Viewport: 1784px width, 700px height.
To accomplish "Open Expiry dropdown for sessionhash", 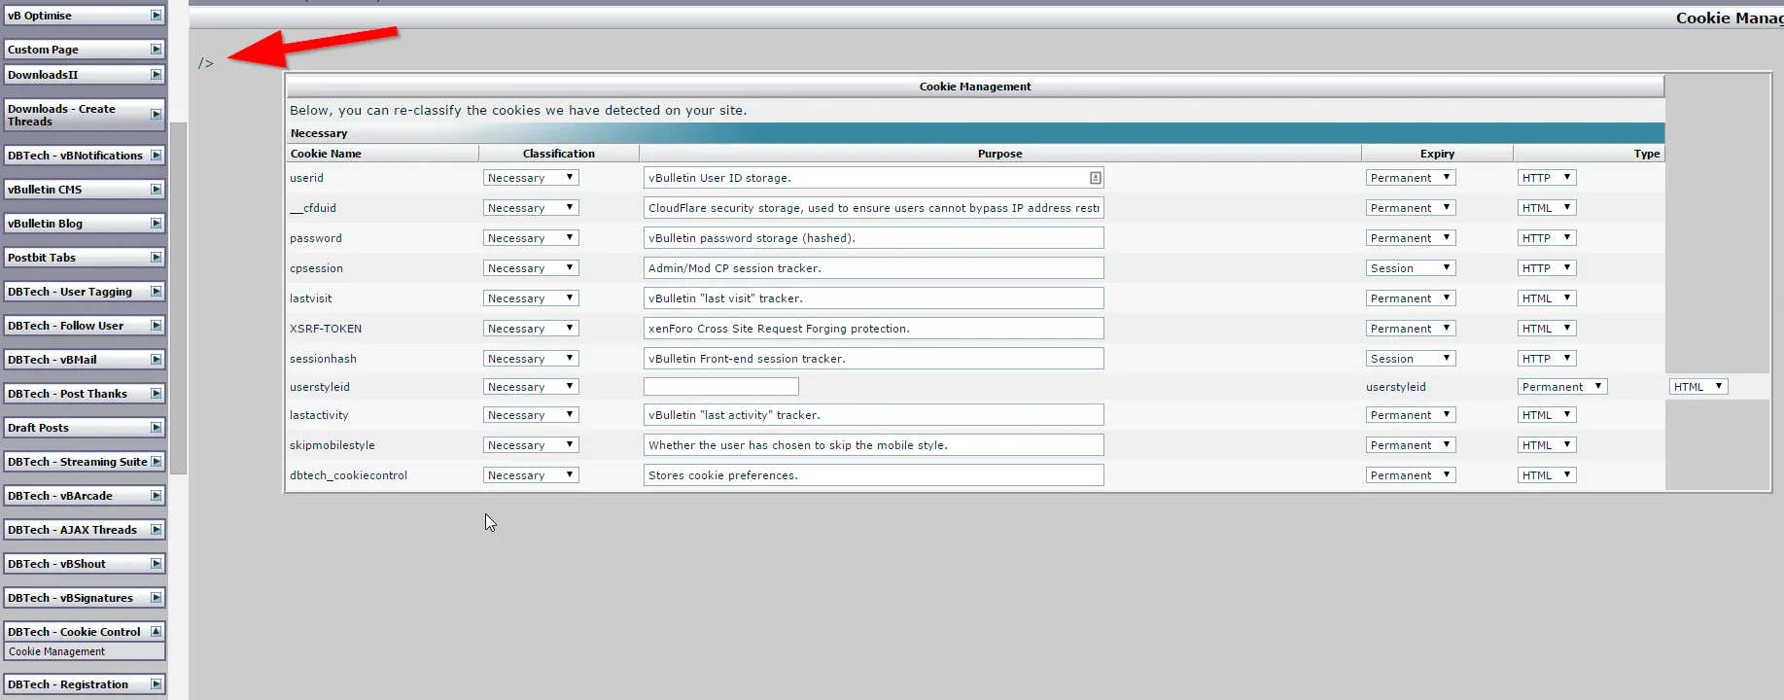I will click(x=1411, y=359).
